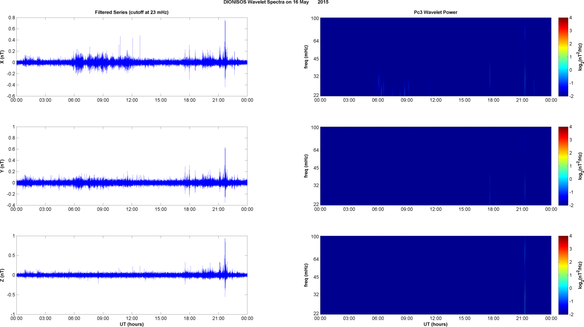This screenshot has height=327, width=584.
Task: Click the '21:00' tick under Z time series
Action: click(x=218, y=319)
